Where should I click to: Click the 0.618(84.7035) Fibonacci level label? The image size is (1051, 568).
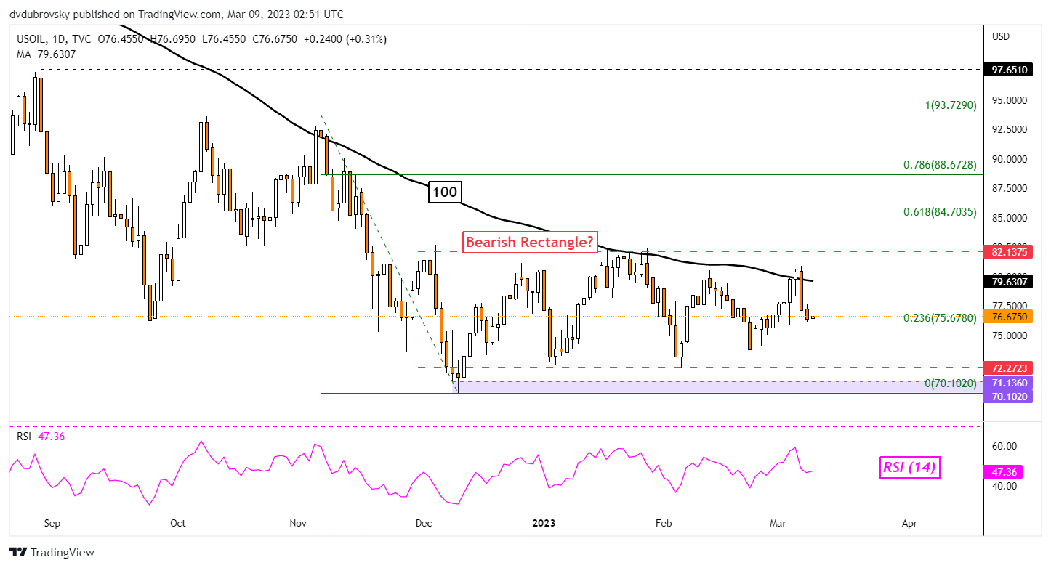click(940, 213)
